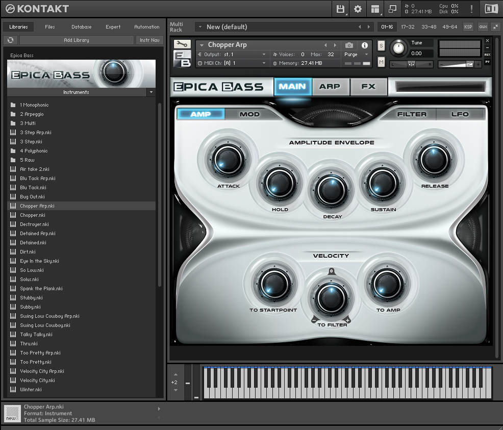Screen dimensions: 503x430
Task: Click the refresh libraries icon
Action: pyautogui.click(x=10, y=40)
